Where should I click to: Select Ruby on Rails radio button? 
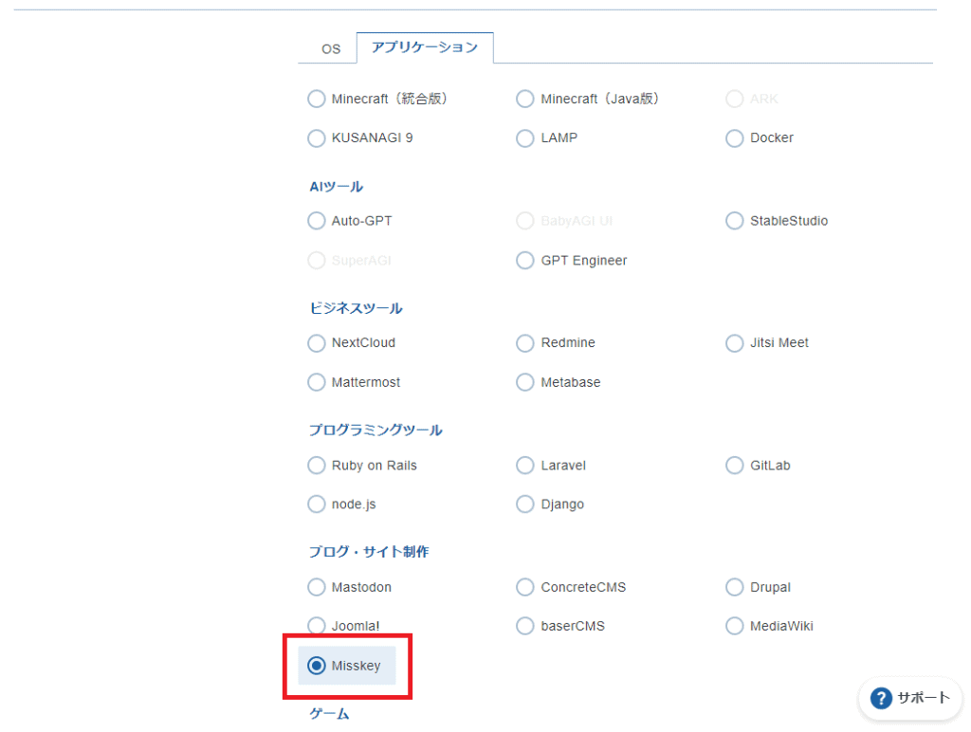[x=317, y=466]
